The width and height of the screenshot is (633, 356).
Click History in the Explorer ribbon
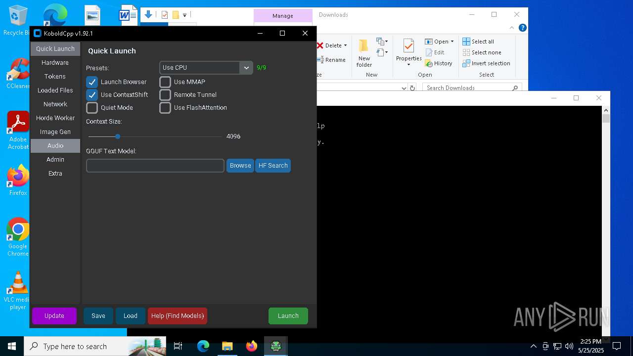439,63
